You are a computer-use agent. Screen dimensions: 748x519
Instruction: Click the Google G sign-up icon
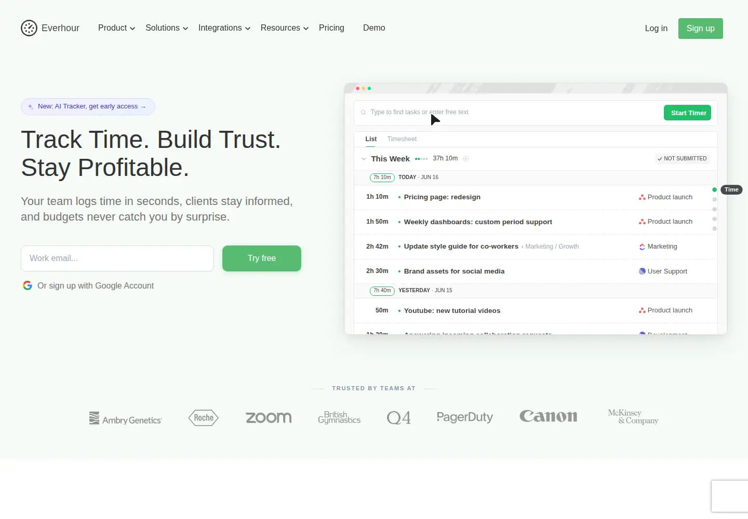point(28,285)
